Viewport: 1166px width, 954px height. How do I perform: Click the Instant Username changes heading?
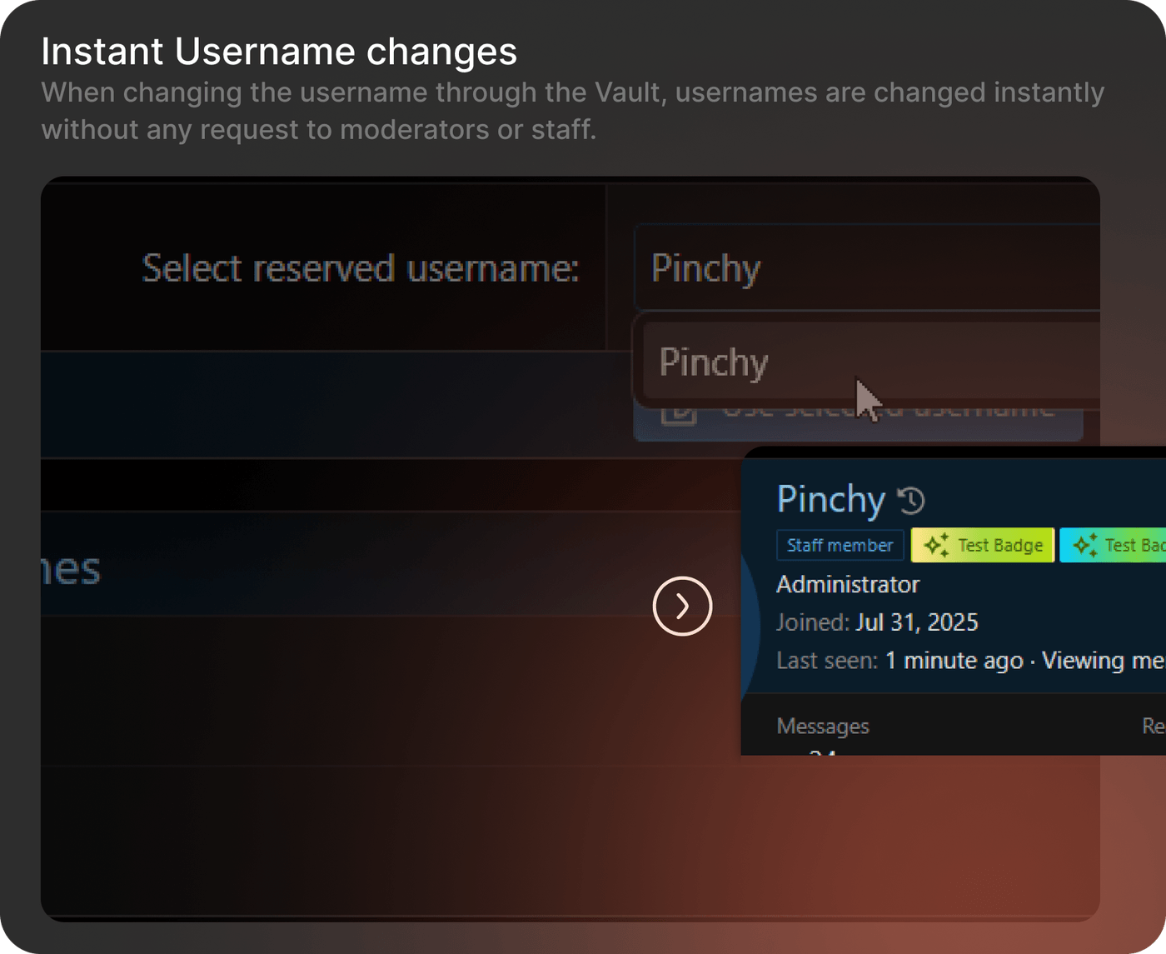279,52
